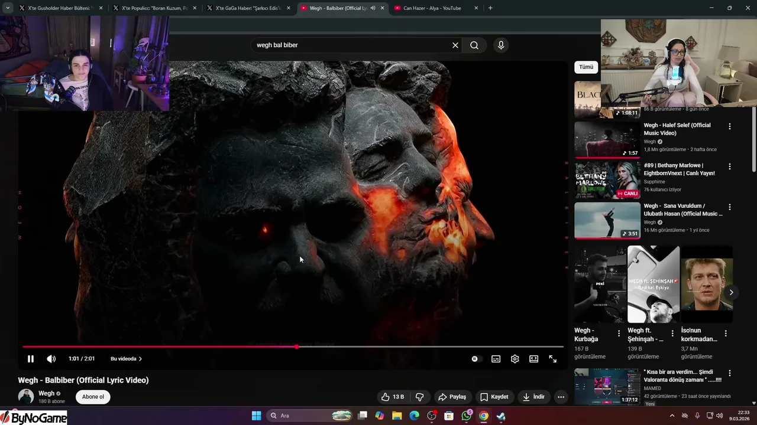This screenshot has width=757, height=425.
Task: Open Microsoft Edge from taskbar
Action: pyautogui.click(x=414, y=416)
